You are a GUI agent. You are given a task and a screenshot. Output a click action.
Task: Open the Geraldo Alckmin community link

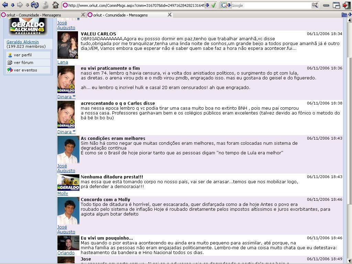click(22, 42)
